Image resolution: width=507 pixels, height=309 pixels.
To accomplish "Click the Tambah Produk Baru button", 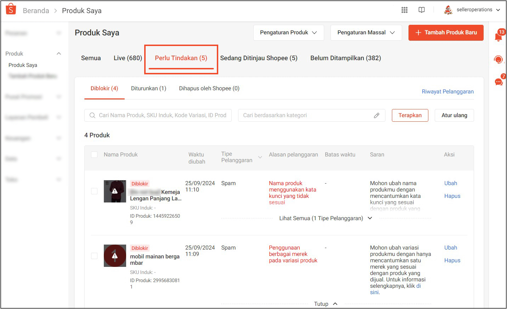I will (446, 33).
